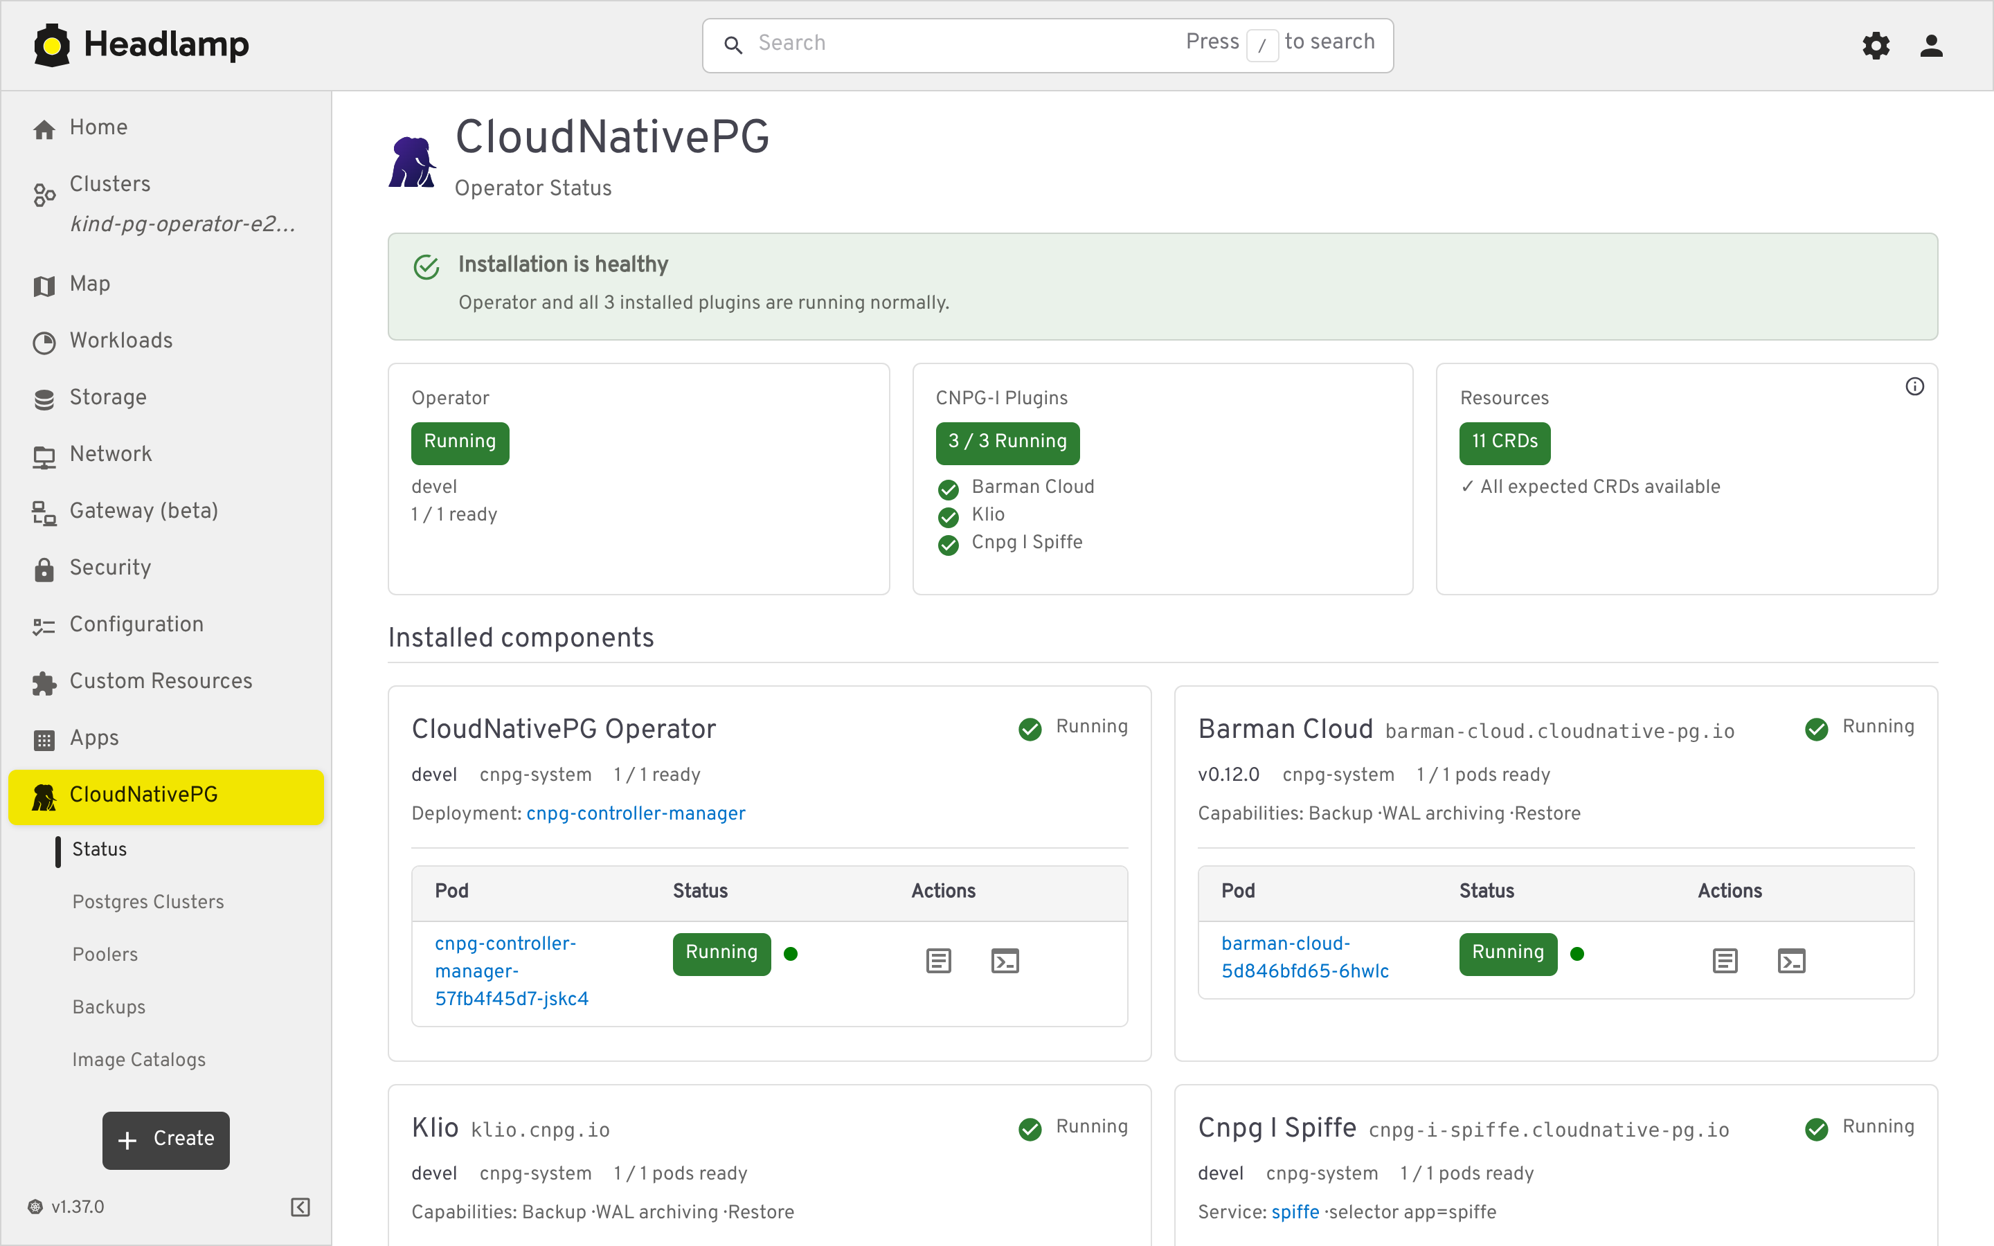Open the Postgres Clusters sub-item
1994x1246 pixels.
point(148,901)
